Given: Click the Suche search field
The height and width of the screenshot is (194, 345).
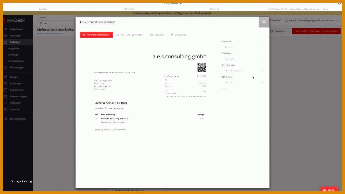Looking at the screenshot, I should click(x=55, y=18).
